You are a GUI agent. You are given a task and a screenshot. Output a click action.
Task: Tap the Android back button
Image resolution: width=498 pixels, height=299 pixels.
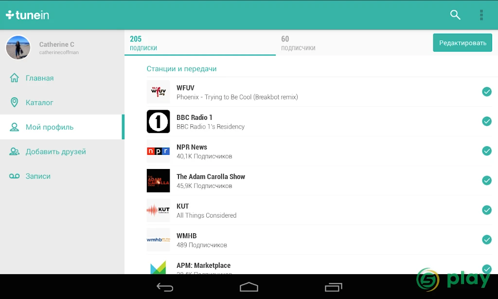[165, 287]
